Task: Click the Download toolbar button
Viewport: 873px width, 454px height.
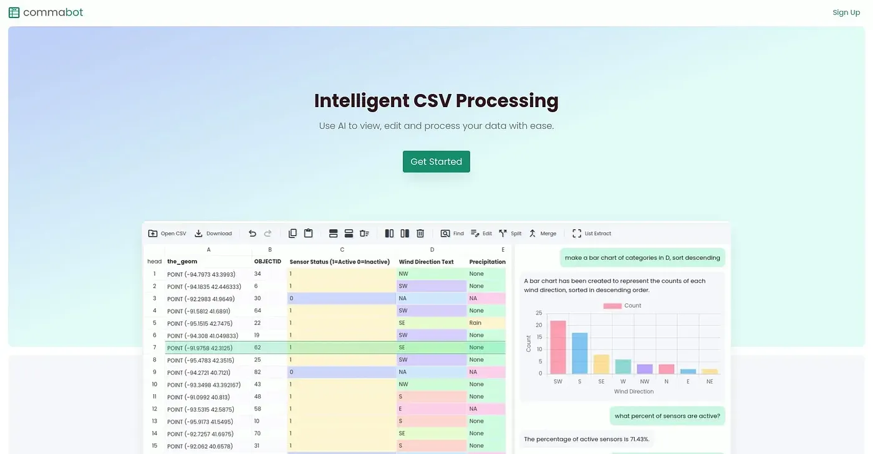Action: [x=213, y=234]
